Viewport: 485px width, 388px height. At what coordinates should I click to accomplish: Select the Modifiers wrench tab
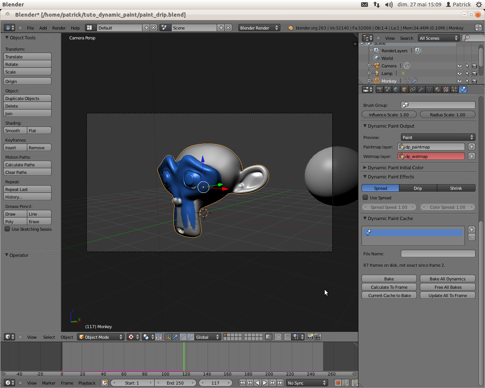pyautogui.click(x=421, y=89)
